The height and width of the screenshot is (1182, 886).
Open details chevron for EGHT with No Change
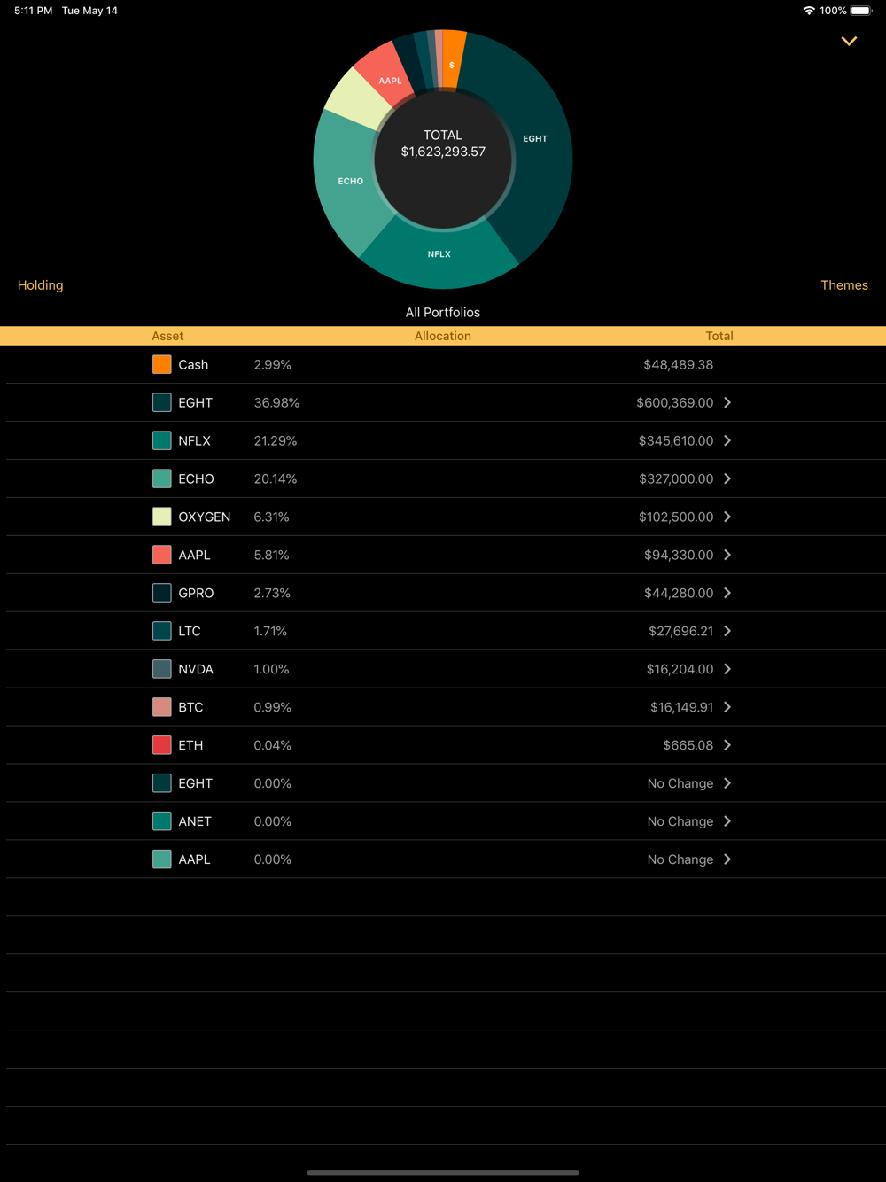pyautogui.click(x=727, y=783)
